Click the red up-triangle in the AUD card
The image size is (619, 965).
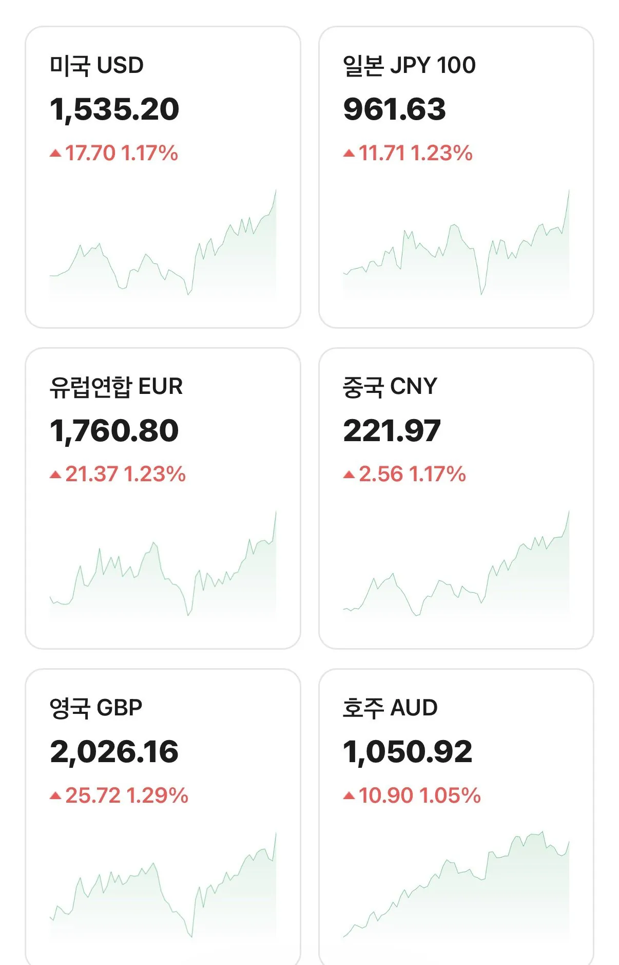coord(349,796)
